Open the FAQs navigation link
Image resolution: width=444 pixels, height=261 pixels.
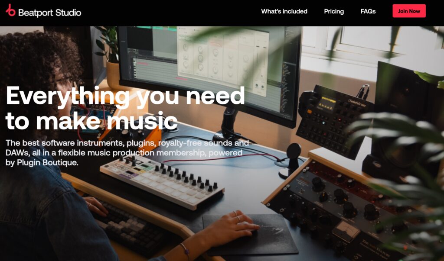click(x=368, y=12)
